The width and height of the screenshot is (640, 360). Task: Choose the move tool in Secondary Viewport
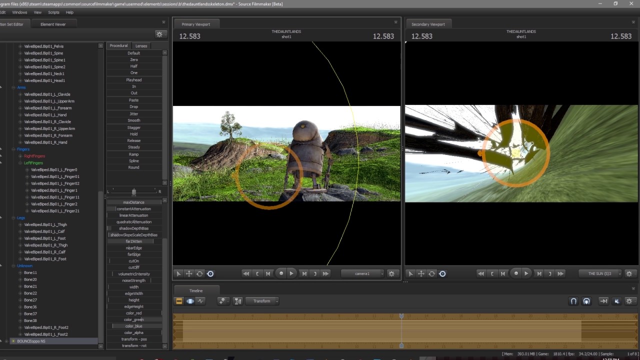coord(421,273)
